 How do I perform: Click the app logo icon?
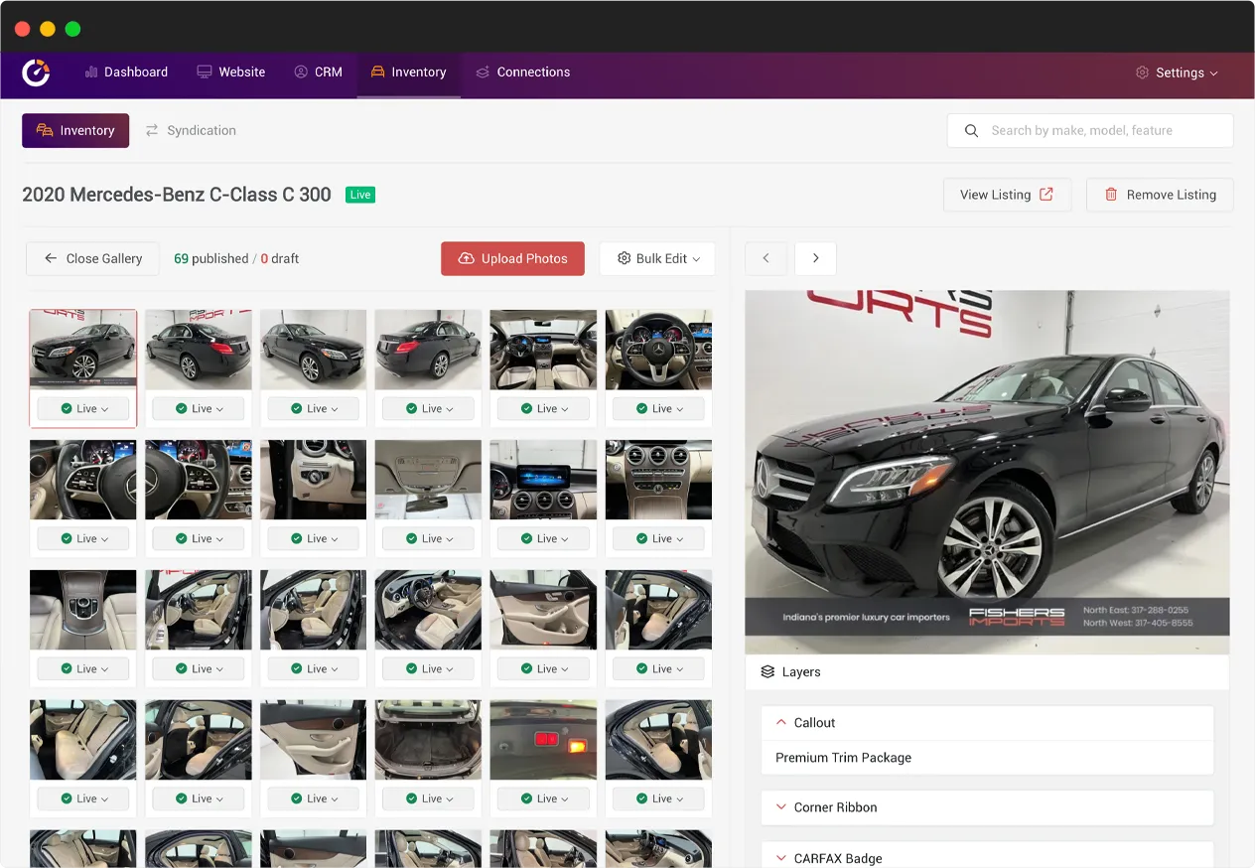click(x=36, y=72)
